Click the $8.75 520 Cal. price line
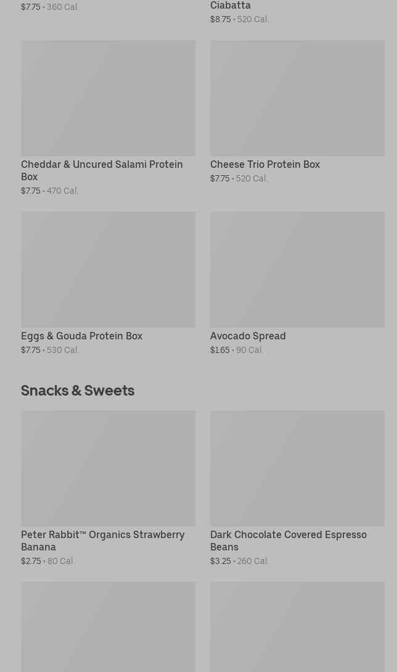Screen dimensions: 397x672 coord(240,20)
